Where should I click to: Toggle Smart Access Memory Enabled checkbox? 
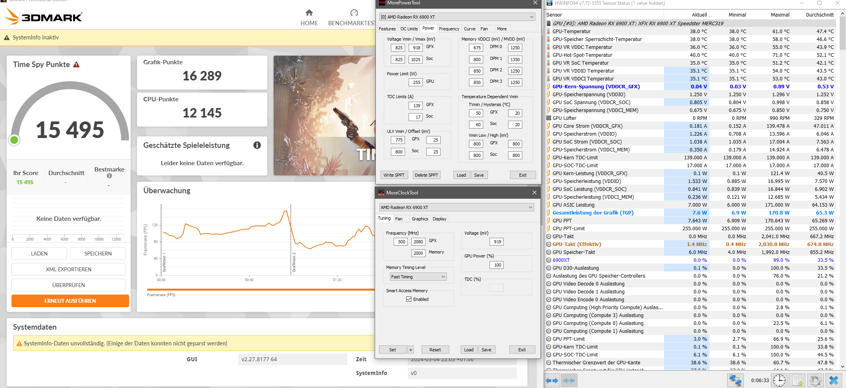coord(409,299)
